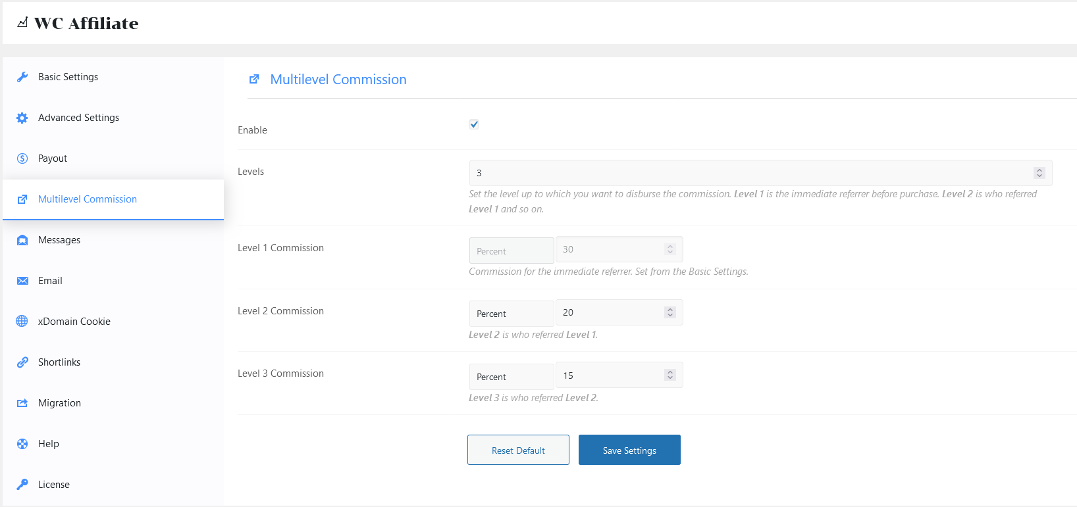The image size is (1077, 507).
Task: Click the Level 1 Commission value stepper
Action: [670, 249]
